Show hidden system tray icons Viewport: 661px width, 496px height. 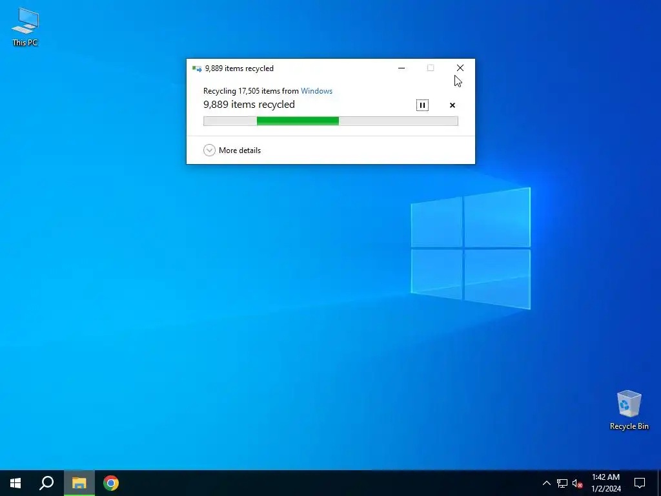coord(546,483)
